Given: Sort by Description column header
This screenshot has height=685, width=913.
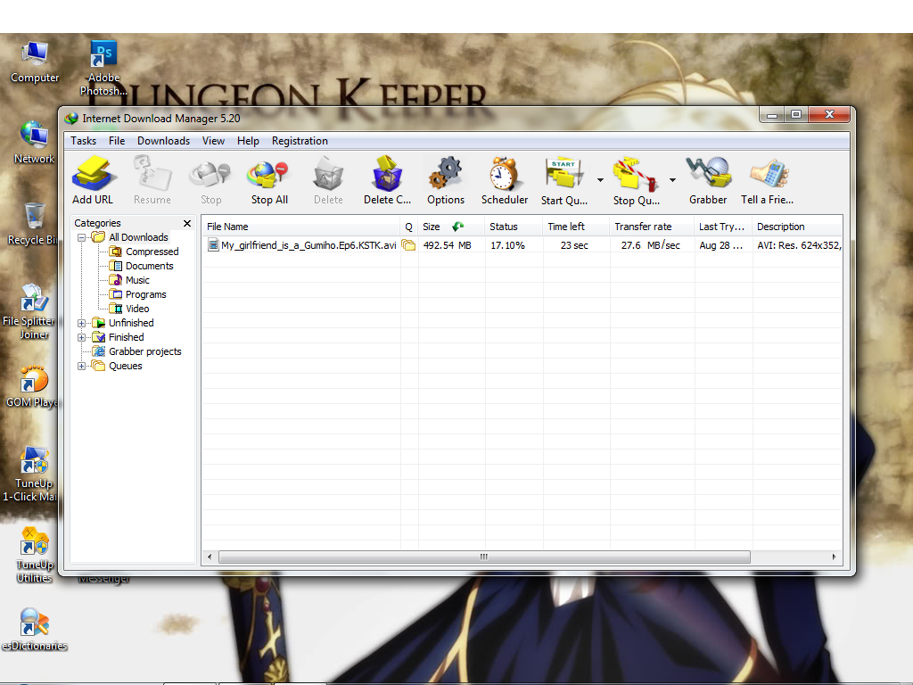Looking at the screenshot, I should pos(797,227).
